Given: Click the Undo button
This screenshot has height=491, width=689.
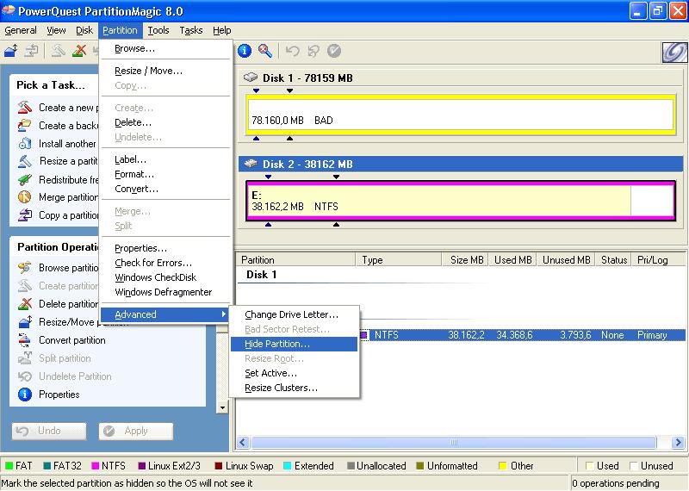Looking at the screenshot, I should click(x=49, y=431).
